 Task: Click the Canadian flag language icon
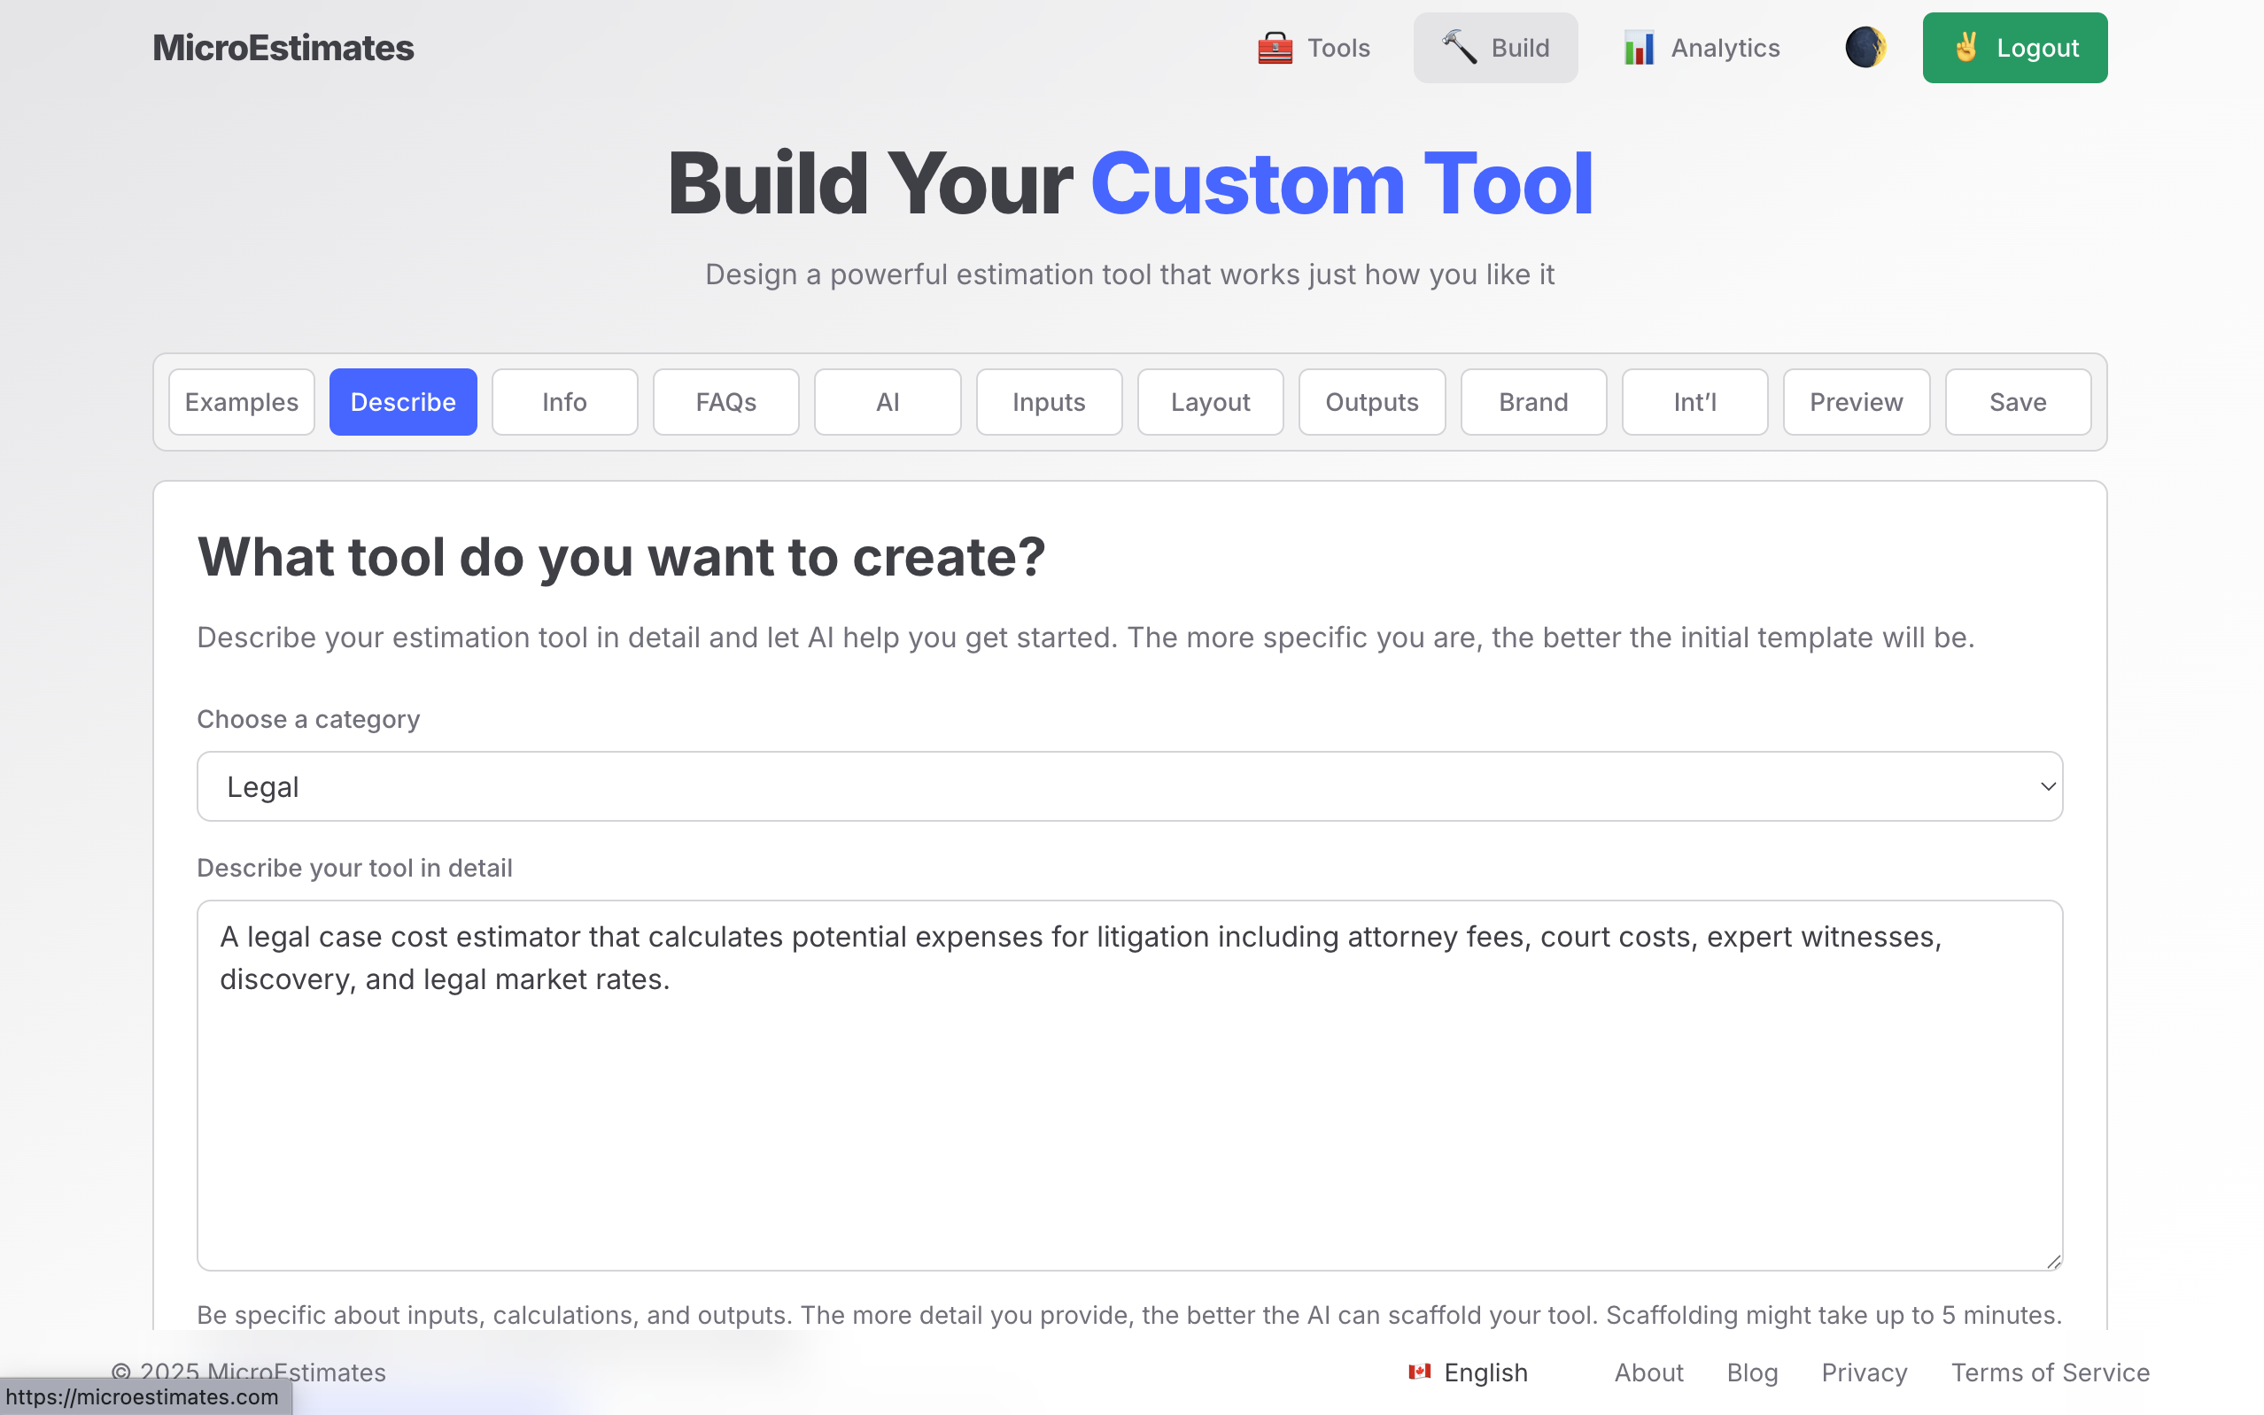coord(1420,1372)
